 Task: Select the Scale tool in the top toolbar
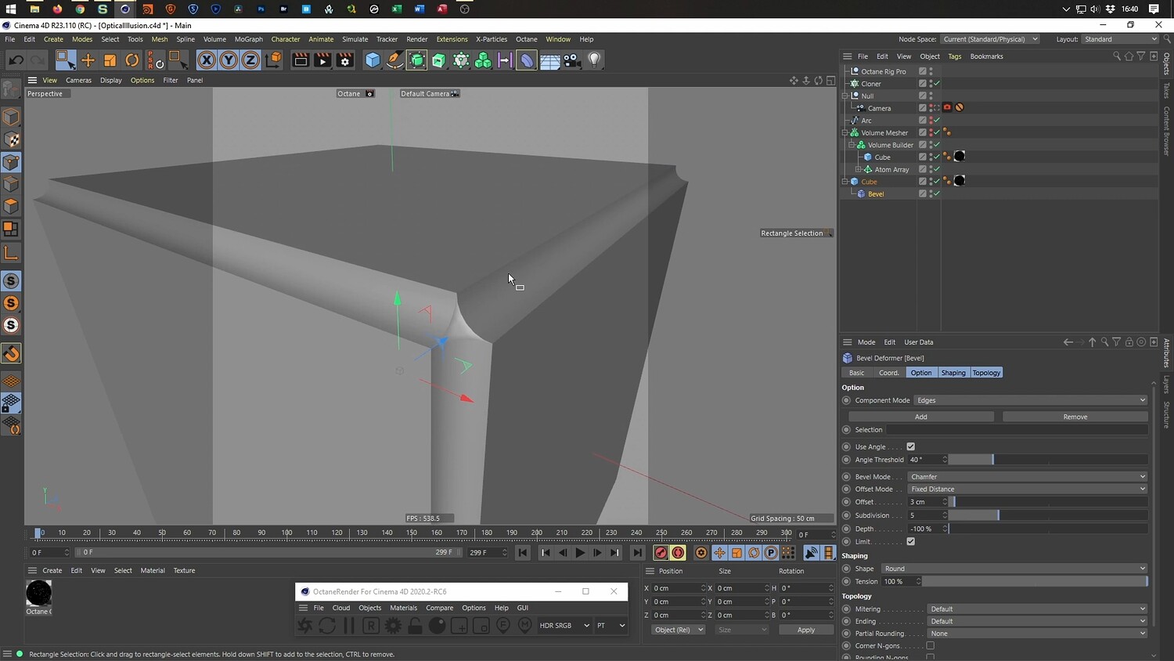coord(110,60)
